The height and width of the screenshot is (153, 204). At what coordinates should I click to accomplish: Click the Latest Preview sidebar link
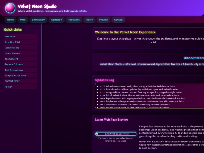coord(20,53)
